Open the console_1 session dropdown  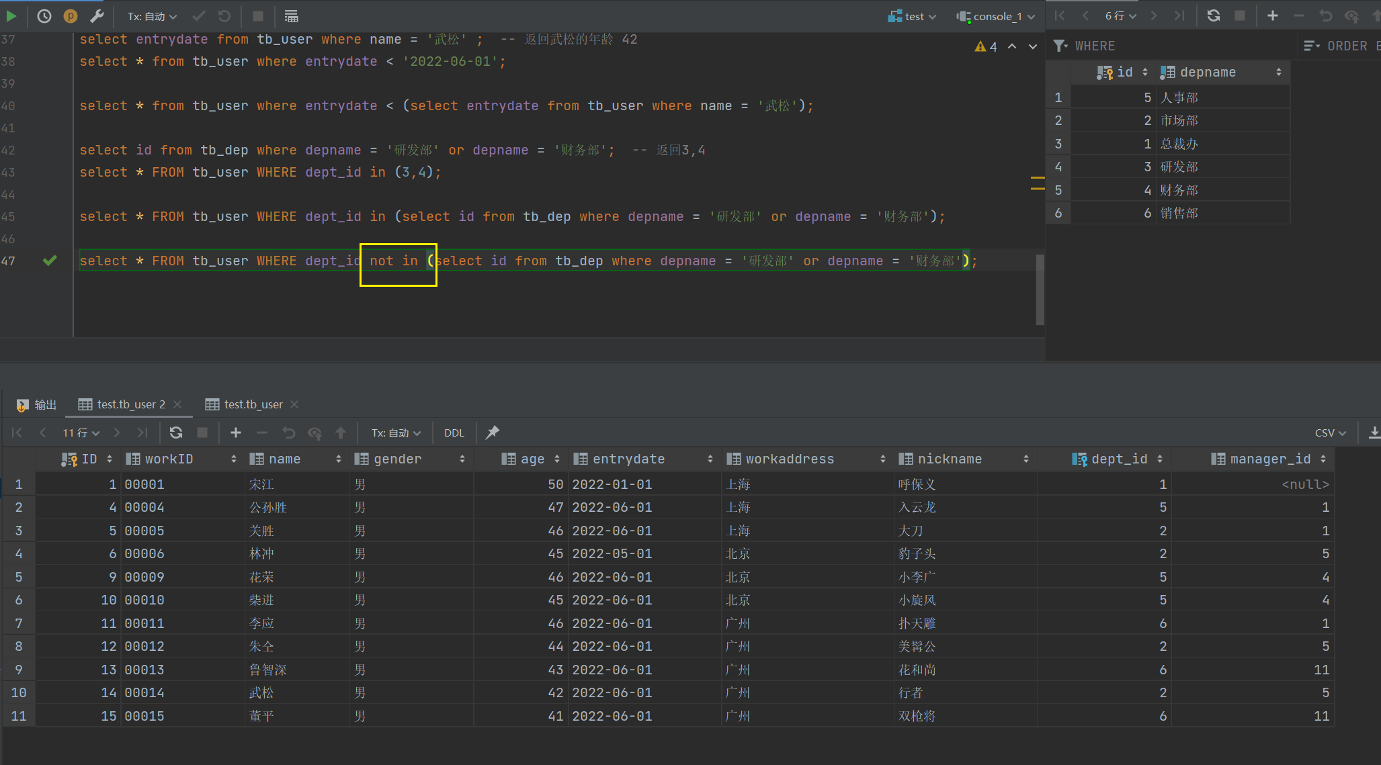(x=997, y=16)
